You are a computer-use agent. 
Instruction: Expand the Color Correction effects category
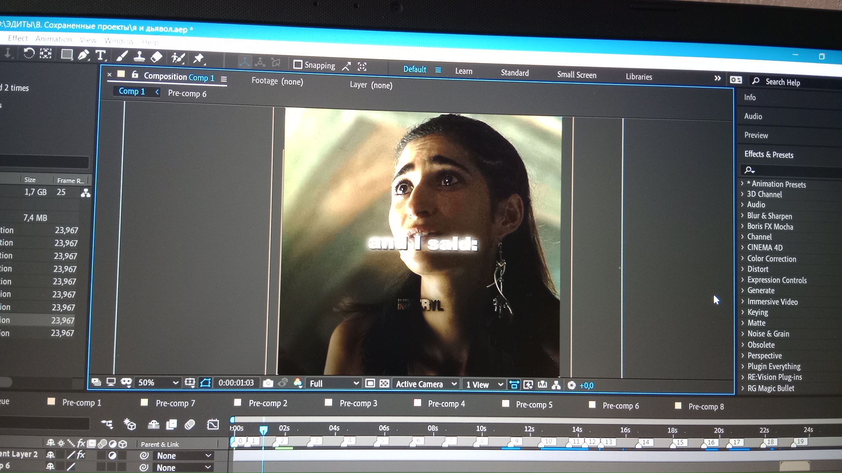coord(742,258)
